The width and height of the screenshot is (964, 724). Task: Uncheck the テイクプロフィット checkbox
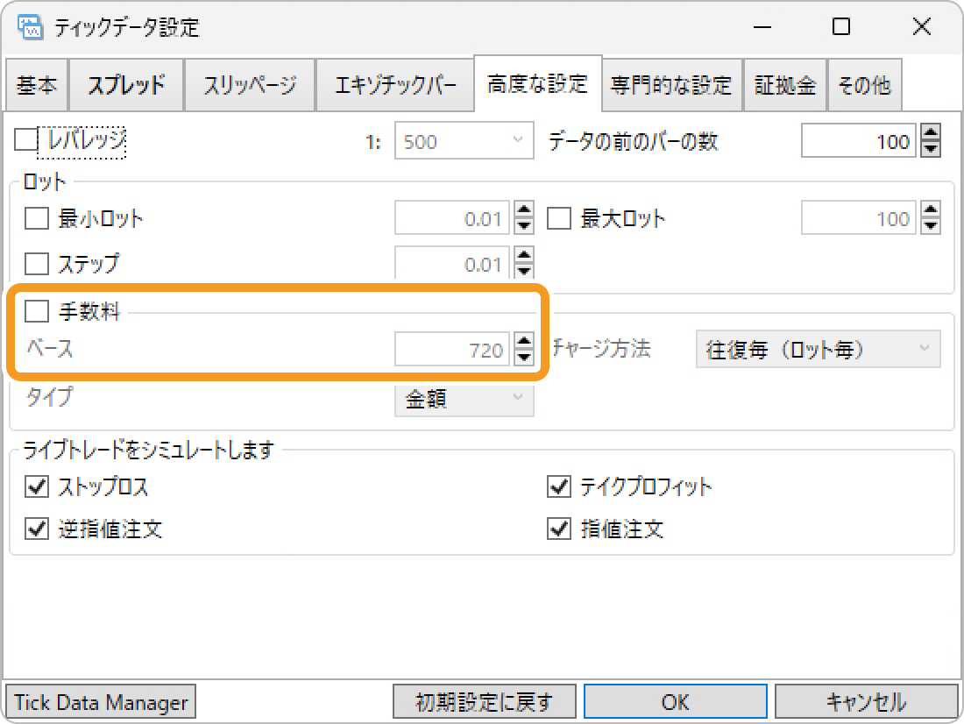click(x=559, y=486)
